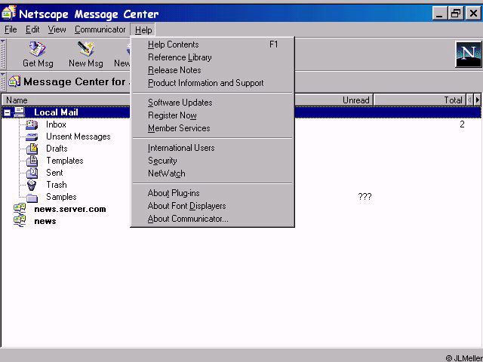
Task: Select About Plug-ins menu item
Action: pos(213,193)
